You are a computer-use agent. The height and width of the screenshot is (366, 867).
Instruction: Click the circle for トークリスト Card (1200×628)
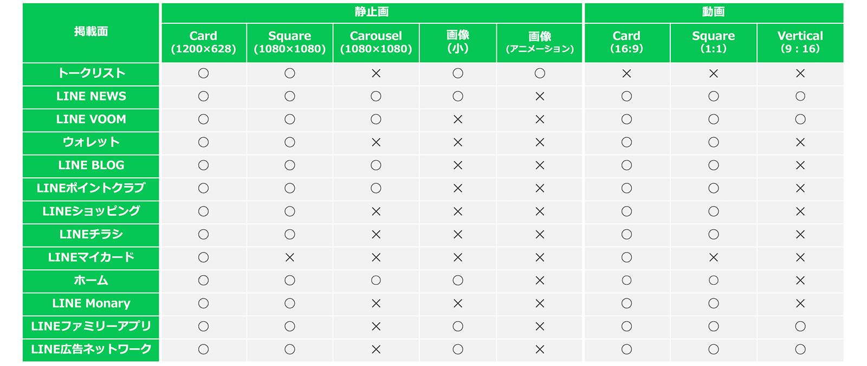coord(203,74)
